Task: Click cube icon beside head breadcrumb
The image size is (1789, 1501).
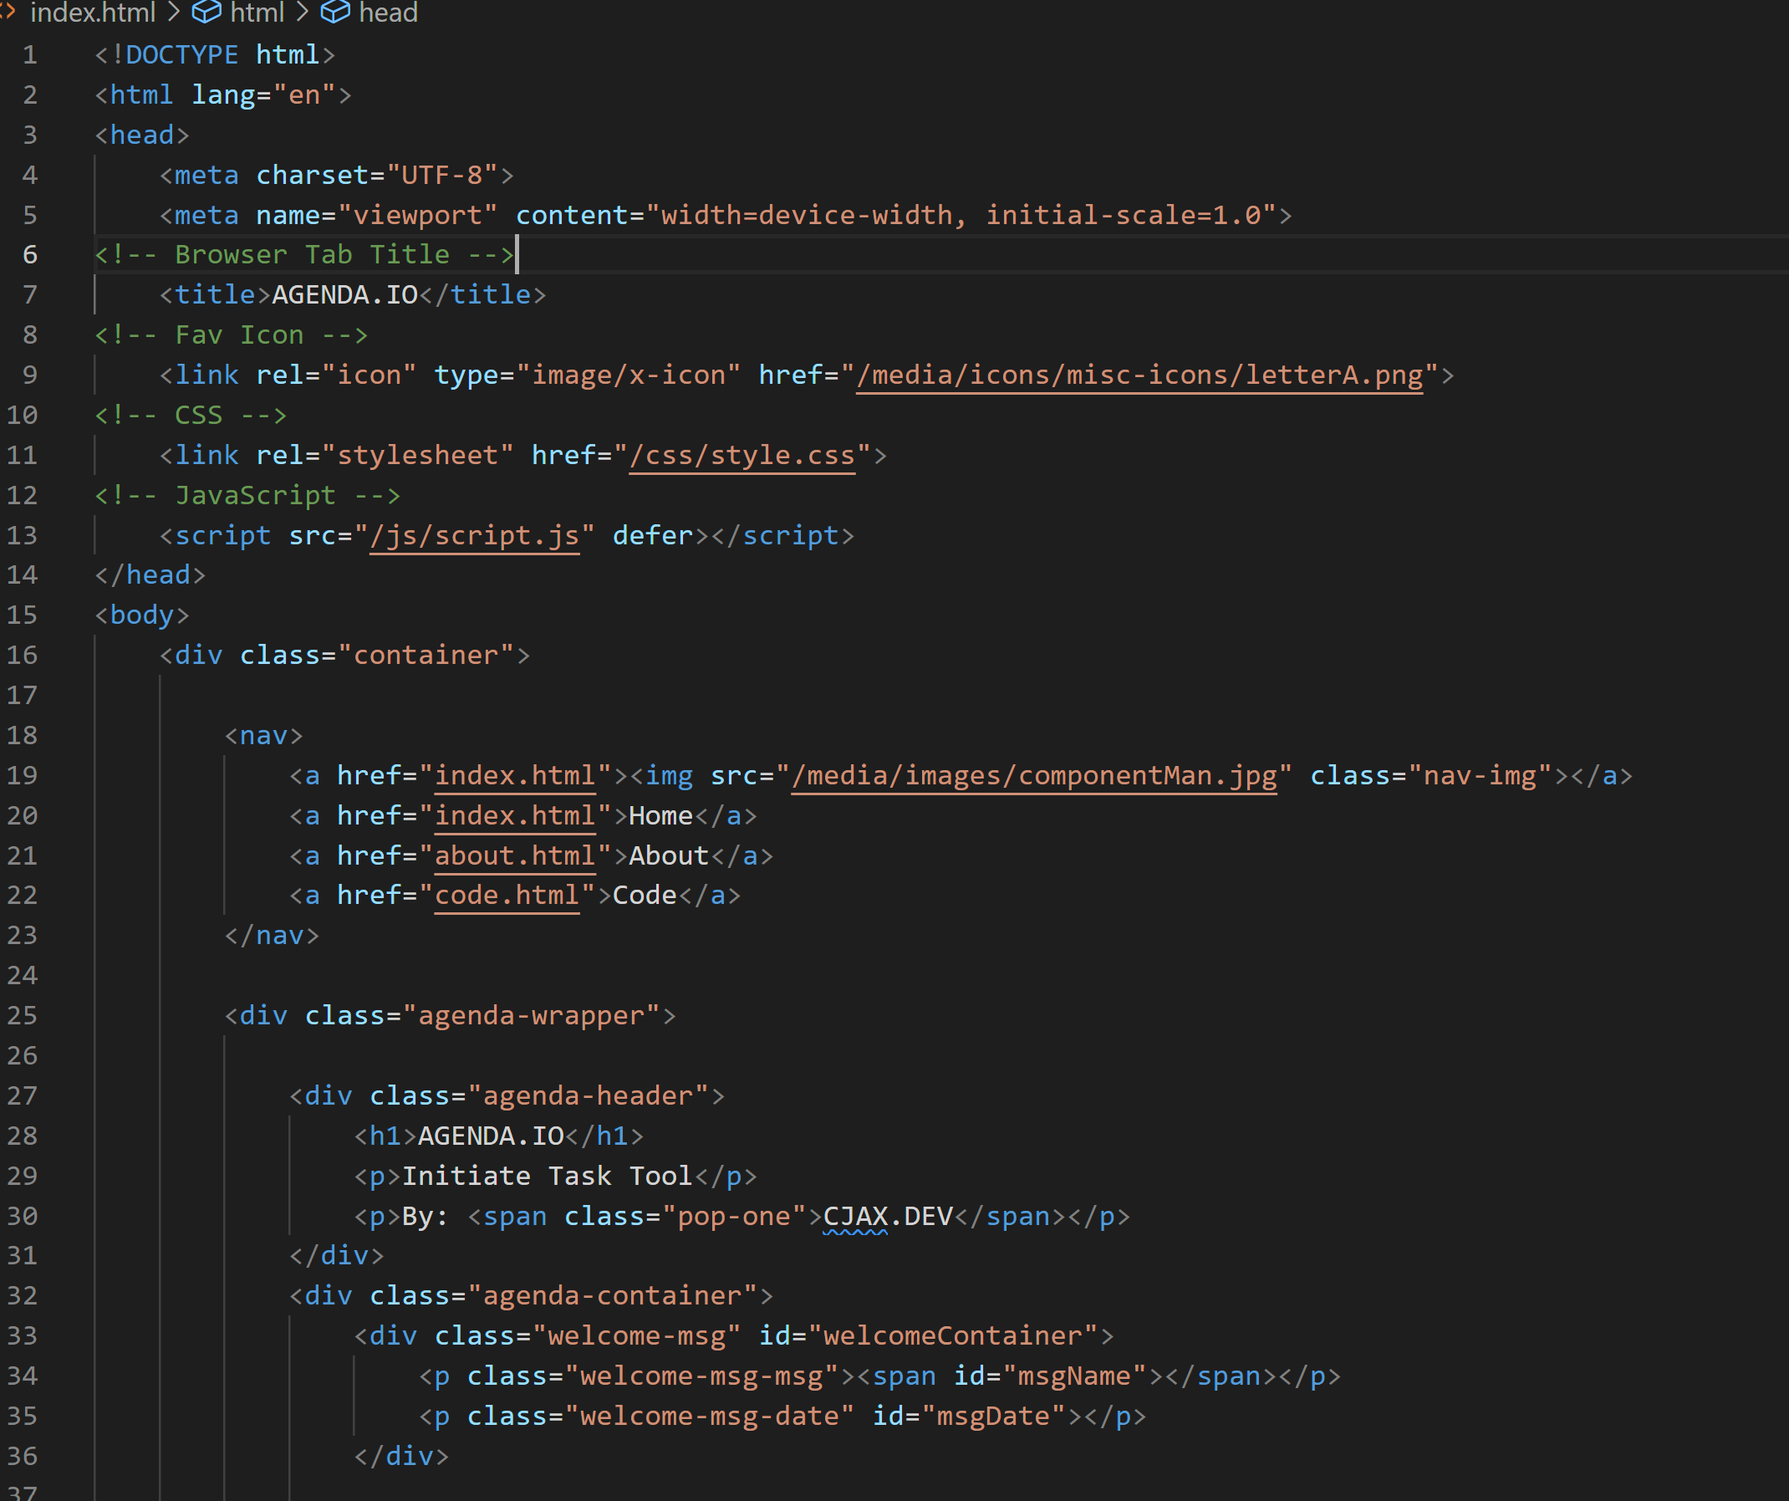Action: (x=334, y=12)
